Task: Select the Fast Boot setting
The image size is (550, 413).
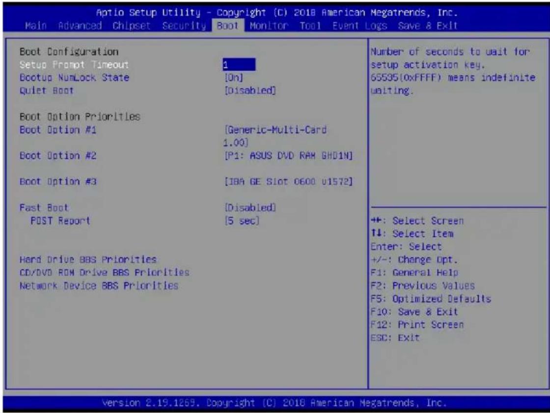Action: click(x=44, y=207)
